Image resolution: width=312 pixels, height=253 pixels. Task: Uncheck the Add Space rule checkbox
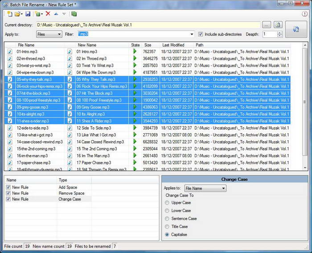point(8,188)
